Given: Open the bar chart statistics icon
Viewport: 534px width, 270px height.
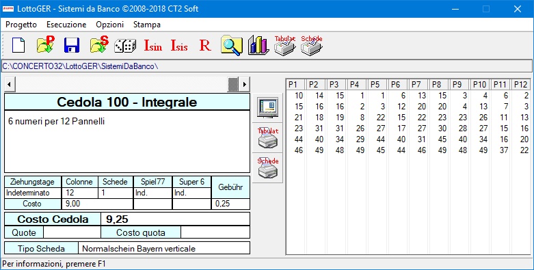Looking at the screenshot, I should (258, 44).
